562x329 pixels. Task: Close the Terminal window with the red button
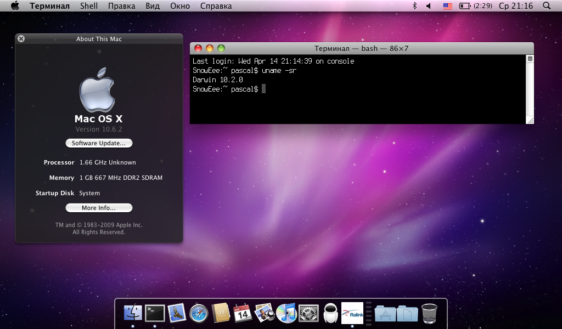198,48
